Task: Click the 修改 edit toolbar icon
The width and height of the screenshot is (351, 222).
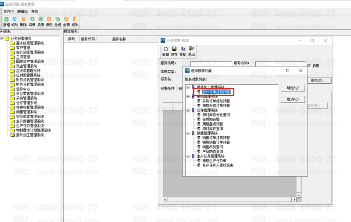Action: pyautogui.click(x=15, y=21)
